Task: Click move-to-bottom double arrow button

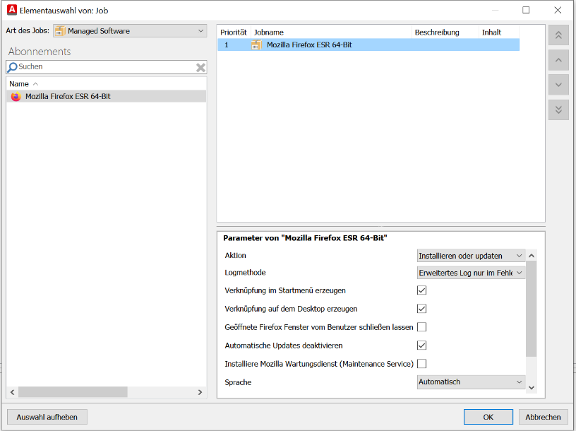Action: pos(558,110)
